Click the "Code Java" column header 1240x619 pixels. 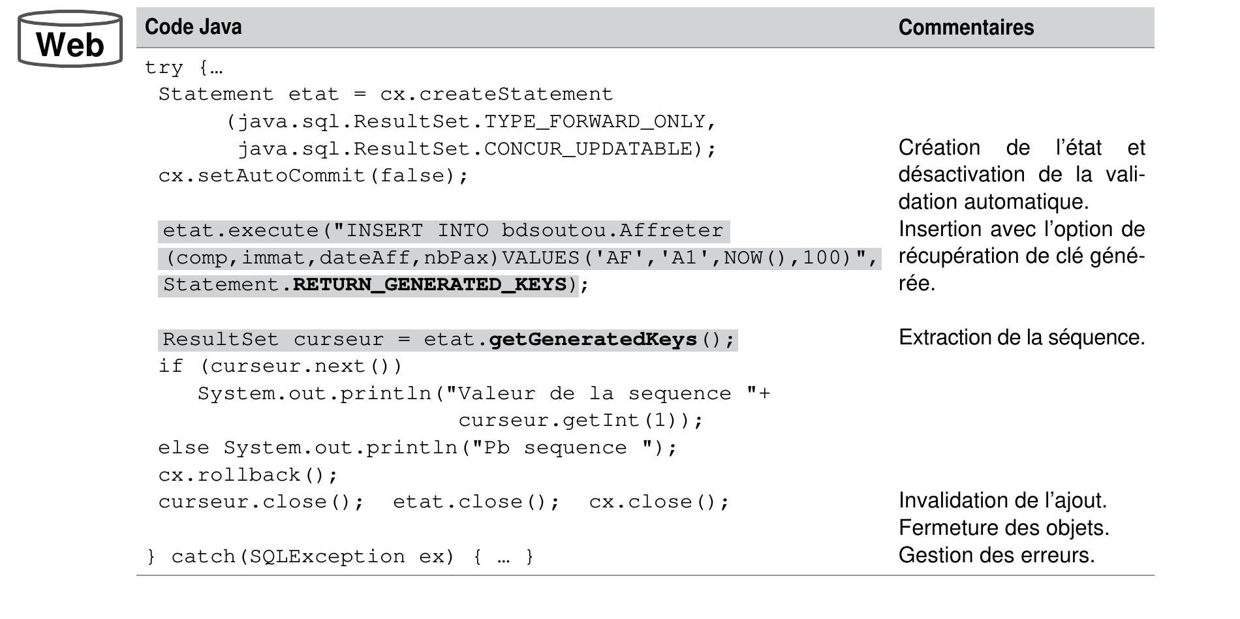[193, 27]
